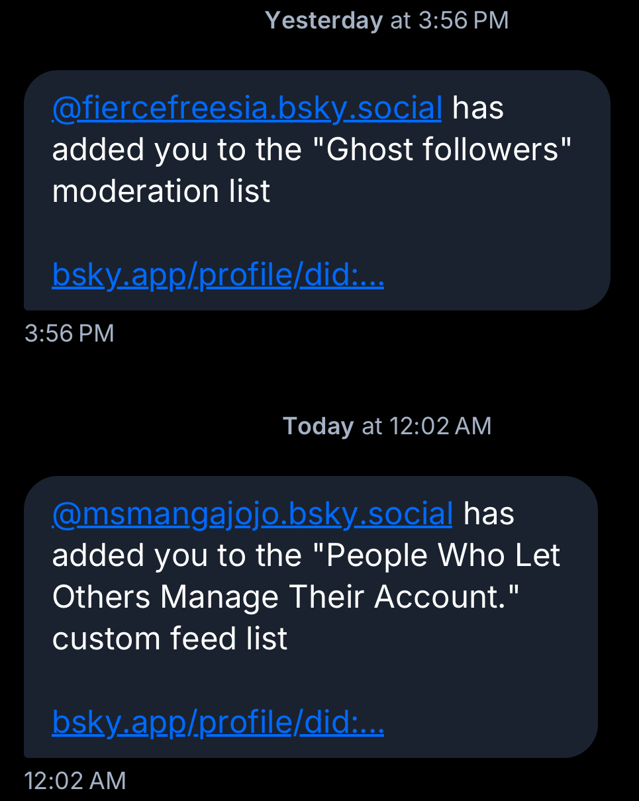The height and width of the screenshot is (801, 639).
Task: Click the "Yesterday at 3:56 PM" date header
Action: tap(387, 21)
